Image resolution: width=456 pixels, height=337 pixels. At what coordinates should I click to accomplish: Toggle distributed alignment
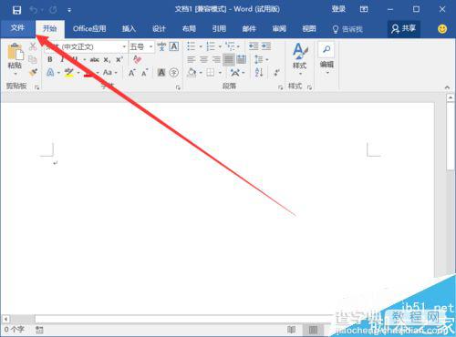tap(242, 59)
